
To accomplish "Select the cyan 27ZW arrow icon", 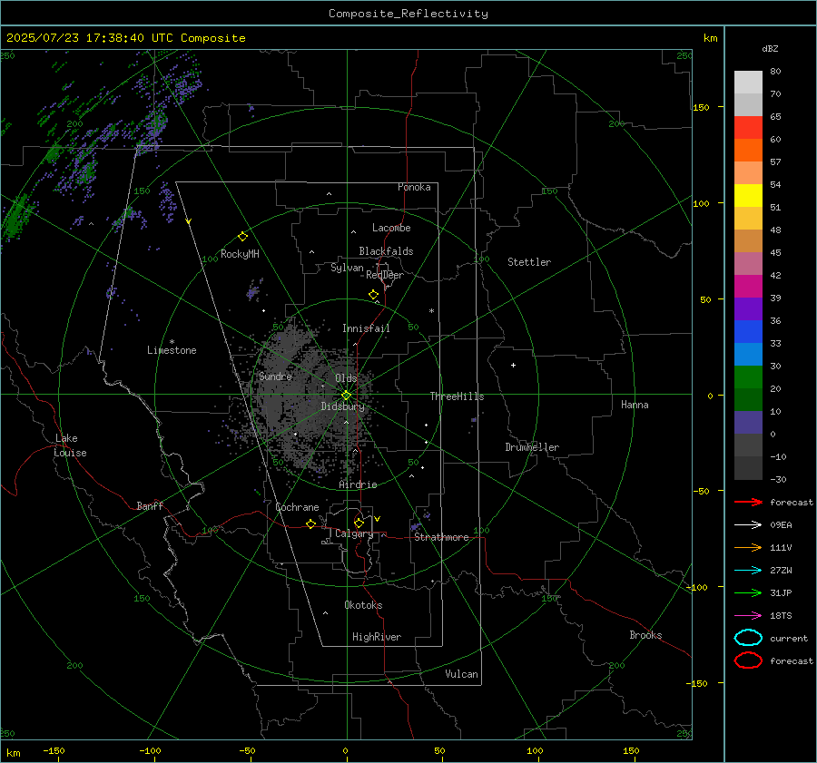I will (x=748, y=571).
